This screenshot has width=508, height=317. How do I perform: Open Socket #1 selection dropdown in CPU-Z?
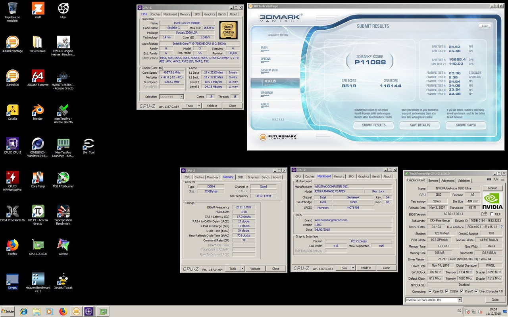(171, 97)
